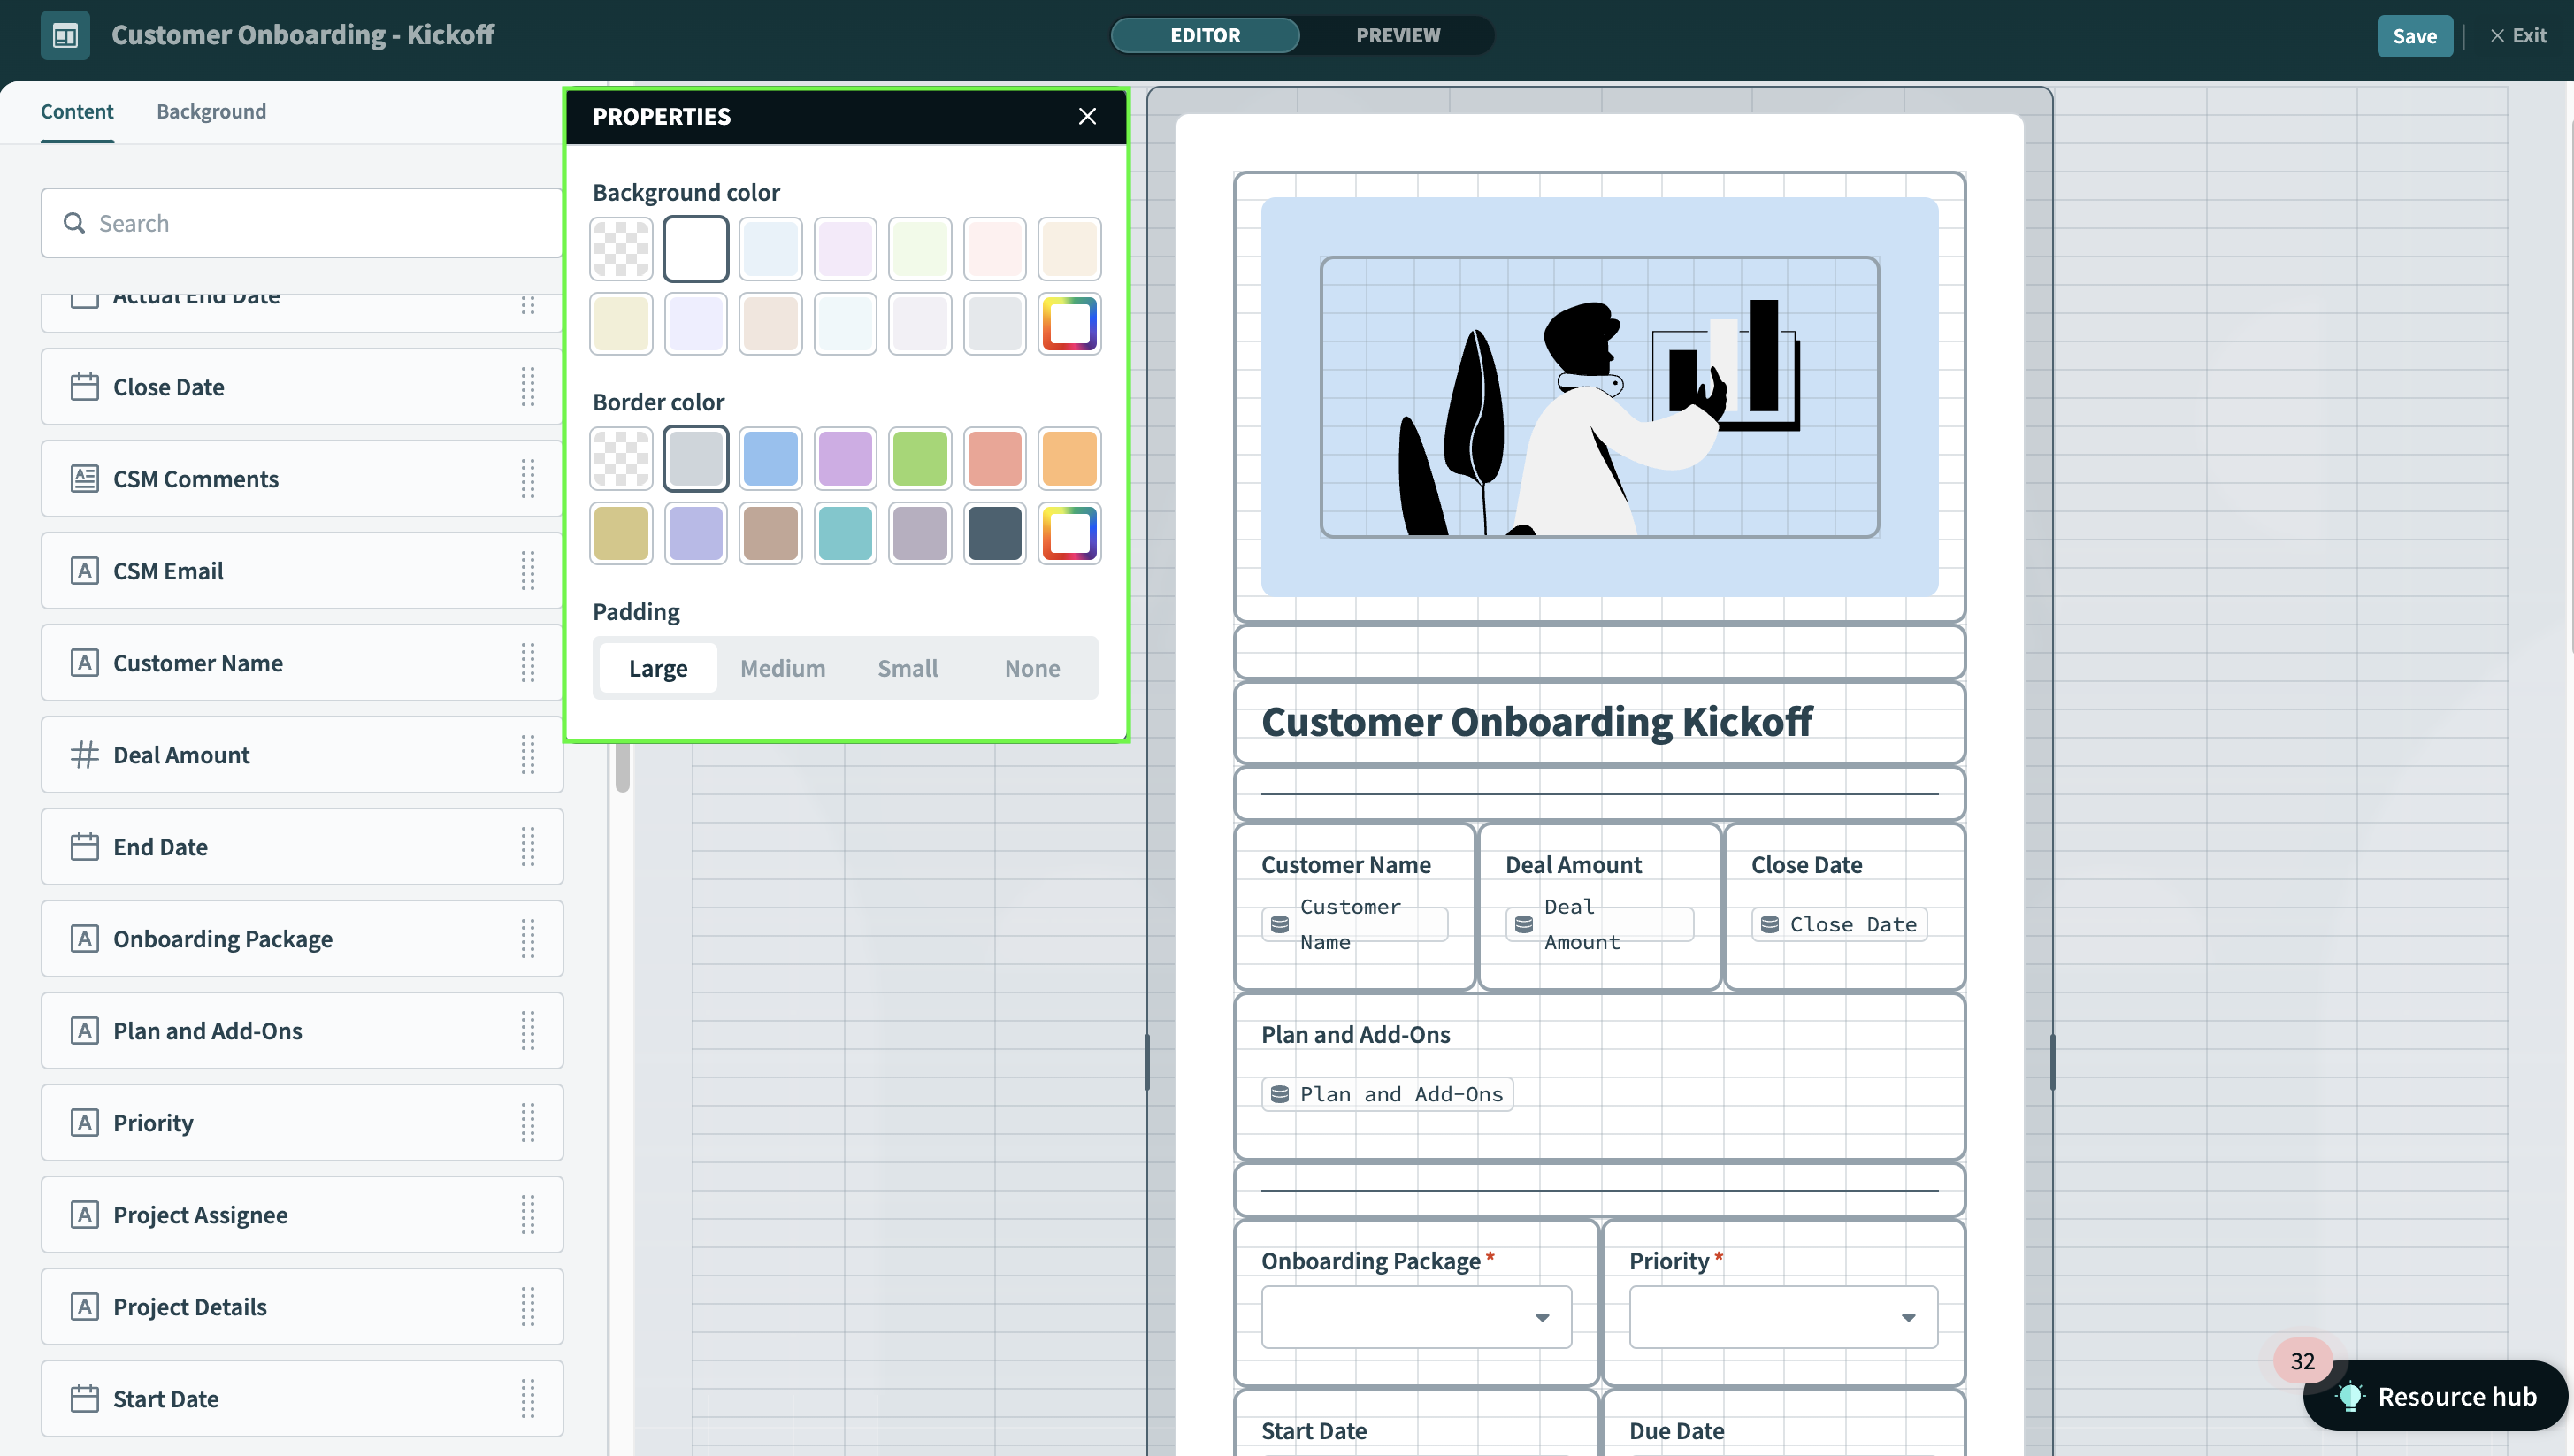Set padding to Medium

click(x=782, y=668)
